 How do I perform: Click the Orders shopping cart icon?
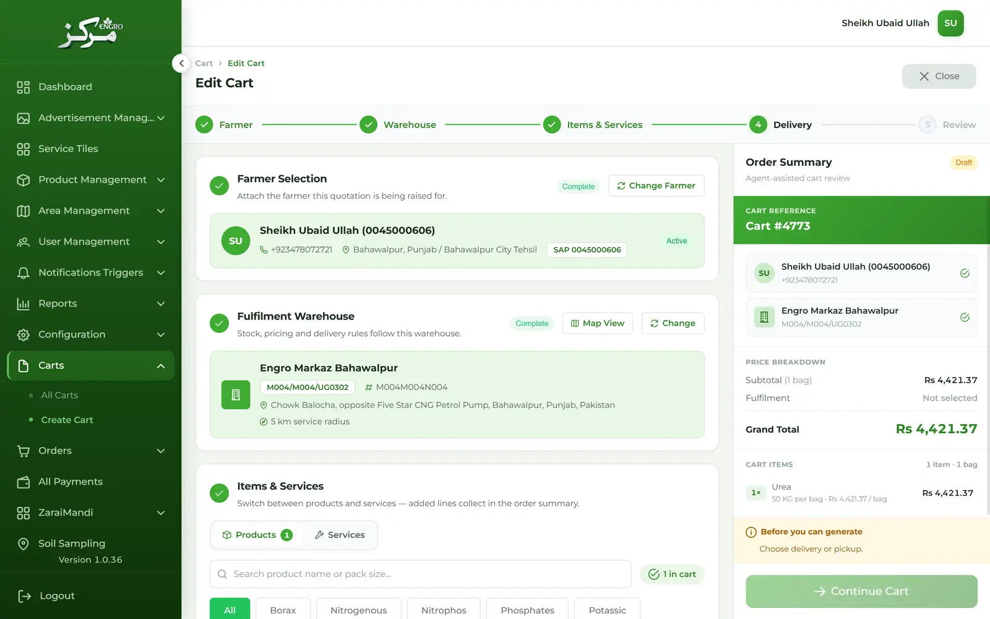click(x=23, y=451)
